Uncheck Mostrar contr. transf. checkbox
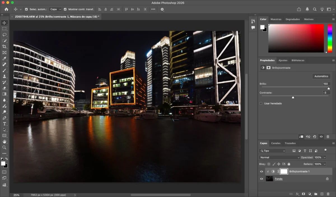The image size is (336, 197). point(65,9)
